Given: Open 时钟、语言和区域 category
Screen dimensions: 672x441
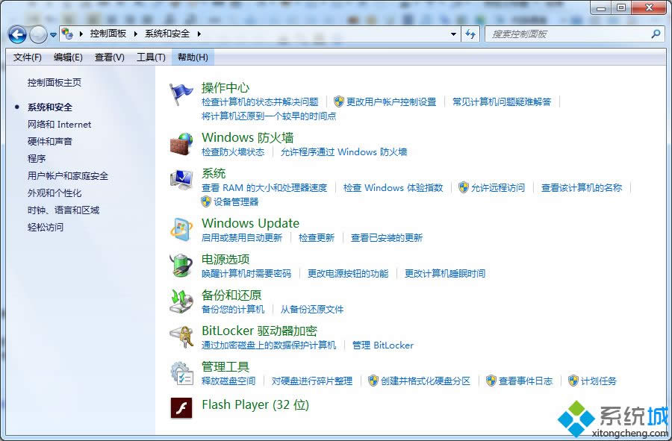Looking at the screenshot, I should coord(63,210).
